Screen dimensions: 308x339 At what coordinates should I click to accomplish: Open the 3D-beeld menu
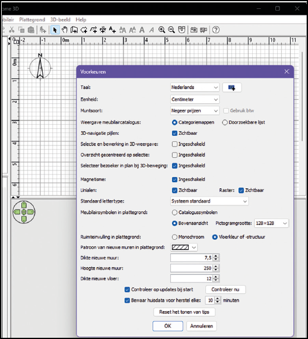point(61,20)
